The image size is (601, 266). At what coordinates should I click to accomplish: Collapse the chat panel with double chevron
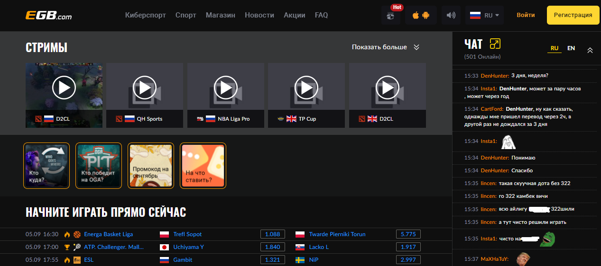point(590,50)
